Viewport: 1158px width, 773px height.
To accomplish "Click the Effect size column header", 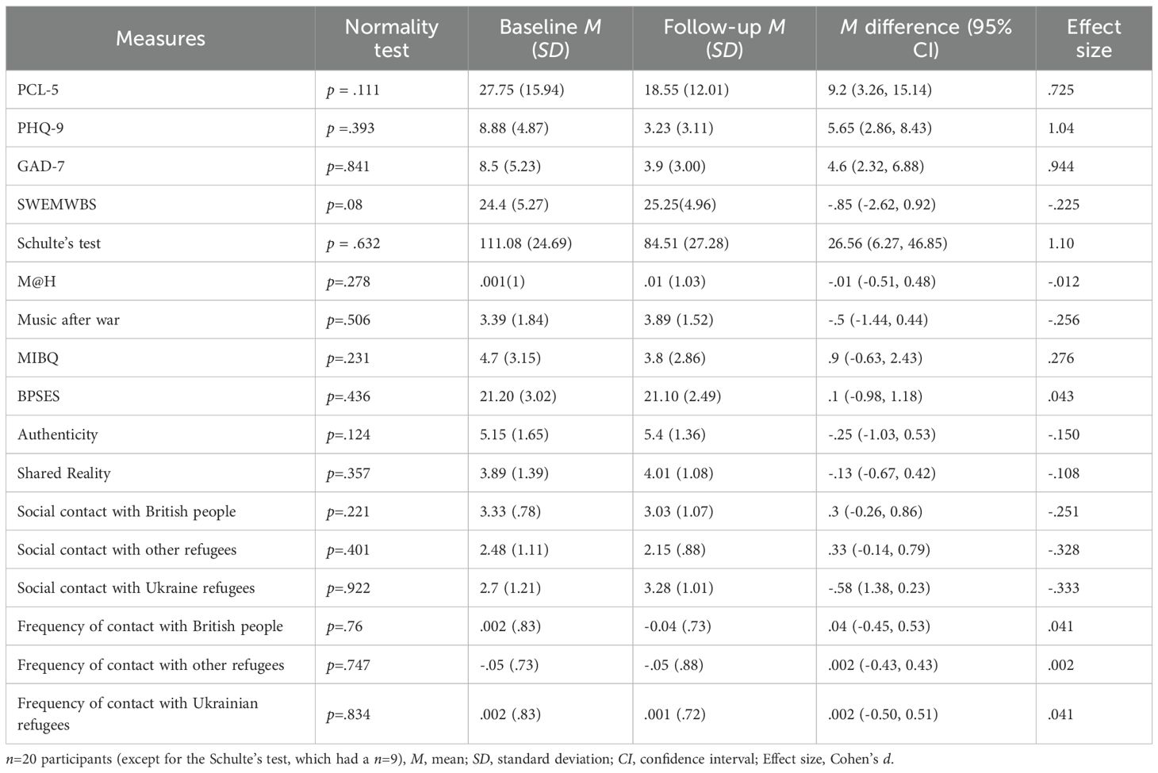I will tap(1093, 38).
